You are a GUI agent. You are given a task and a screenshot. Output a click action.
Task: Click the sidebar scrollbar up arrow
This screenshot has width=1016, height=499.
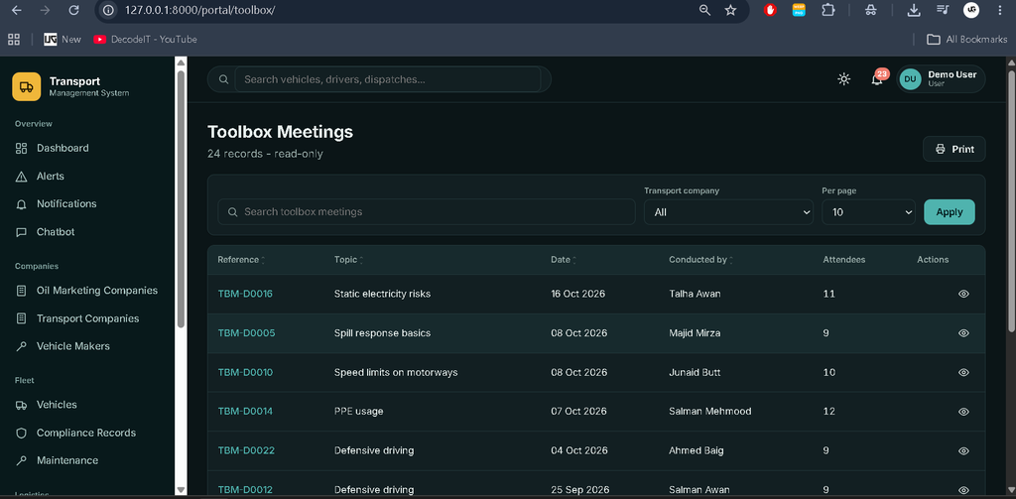(181, 62)
